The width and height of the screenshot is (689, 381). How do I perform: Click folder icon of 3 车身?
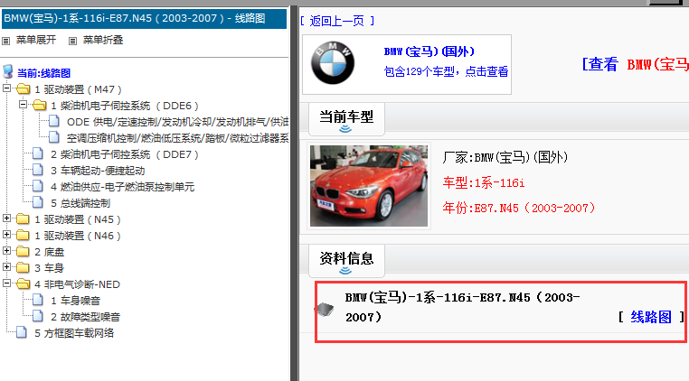click(23, 267)
